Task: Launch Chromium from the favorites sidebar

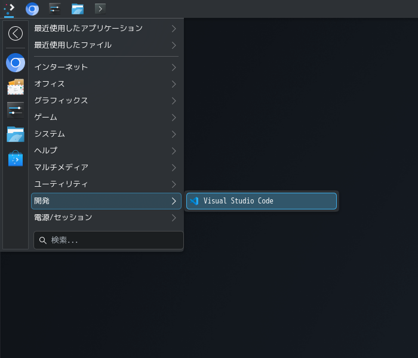Action: 16,63
